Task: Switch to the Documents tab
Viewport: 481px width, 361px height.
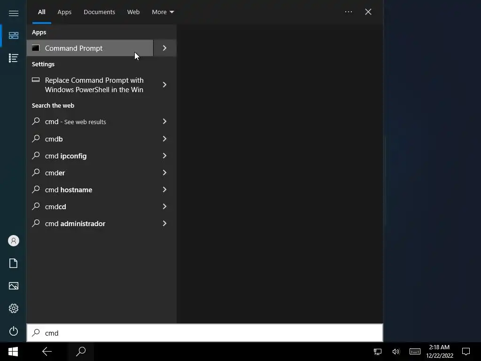Action: tap(100, 12)
